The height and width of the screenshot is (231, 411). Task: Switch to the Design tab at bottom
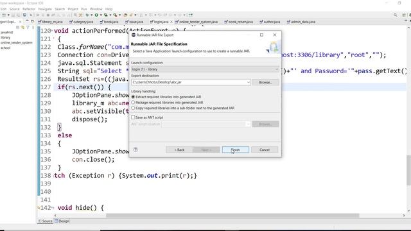point(62,221)
